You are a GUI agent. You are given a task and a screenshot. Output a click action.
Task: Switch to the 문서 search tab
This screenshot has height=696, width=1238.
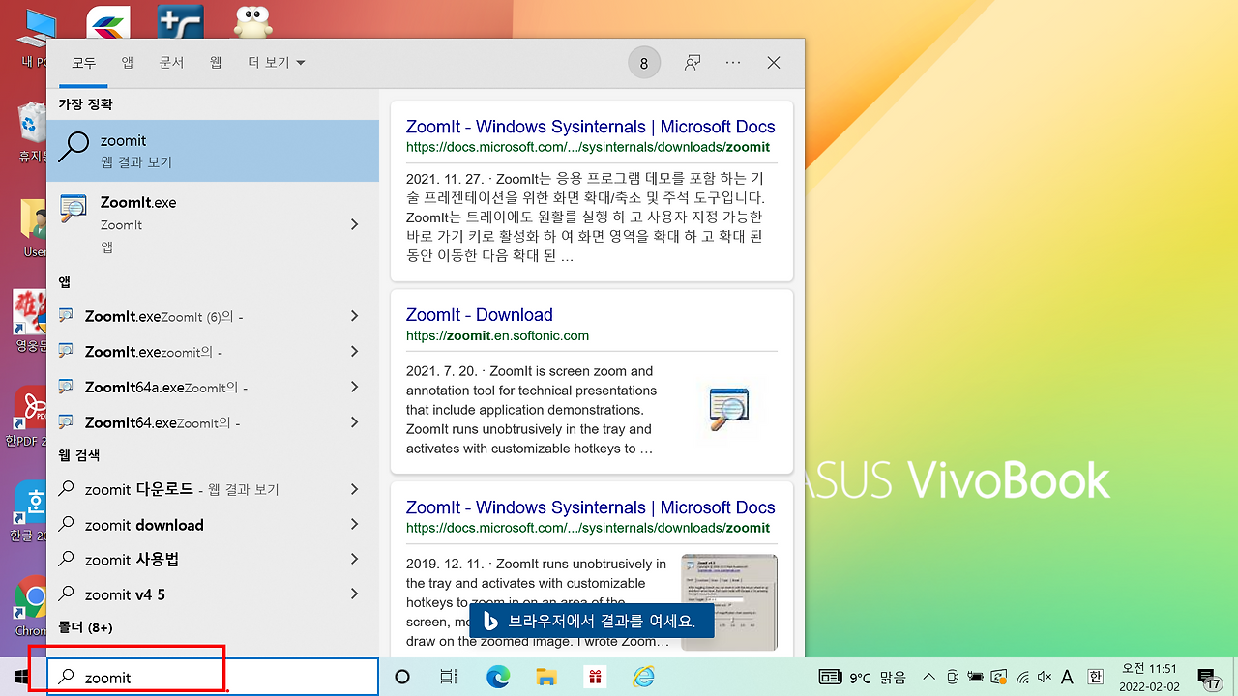click(x=171, y=63)
